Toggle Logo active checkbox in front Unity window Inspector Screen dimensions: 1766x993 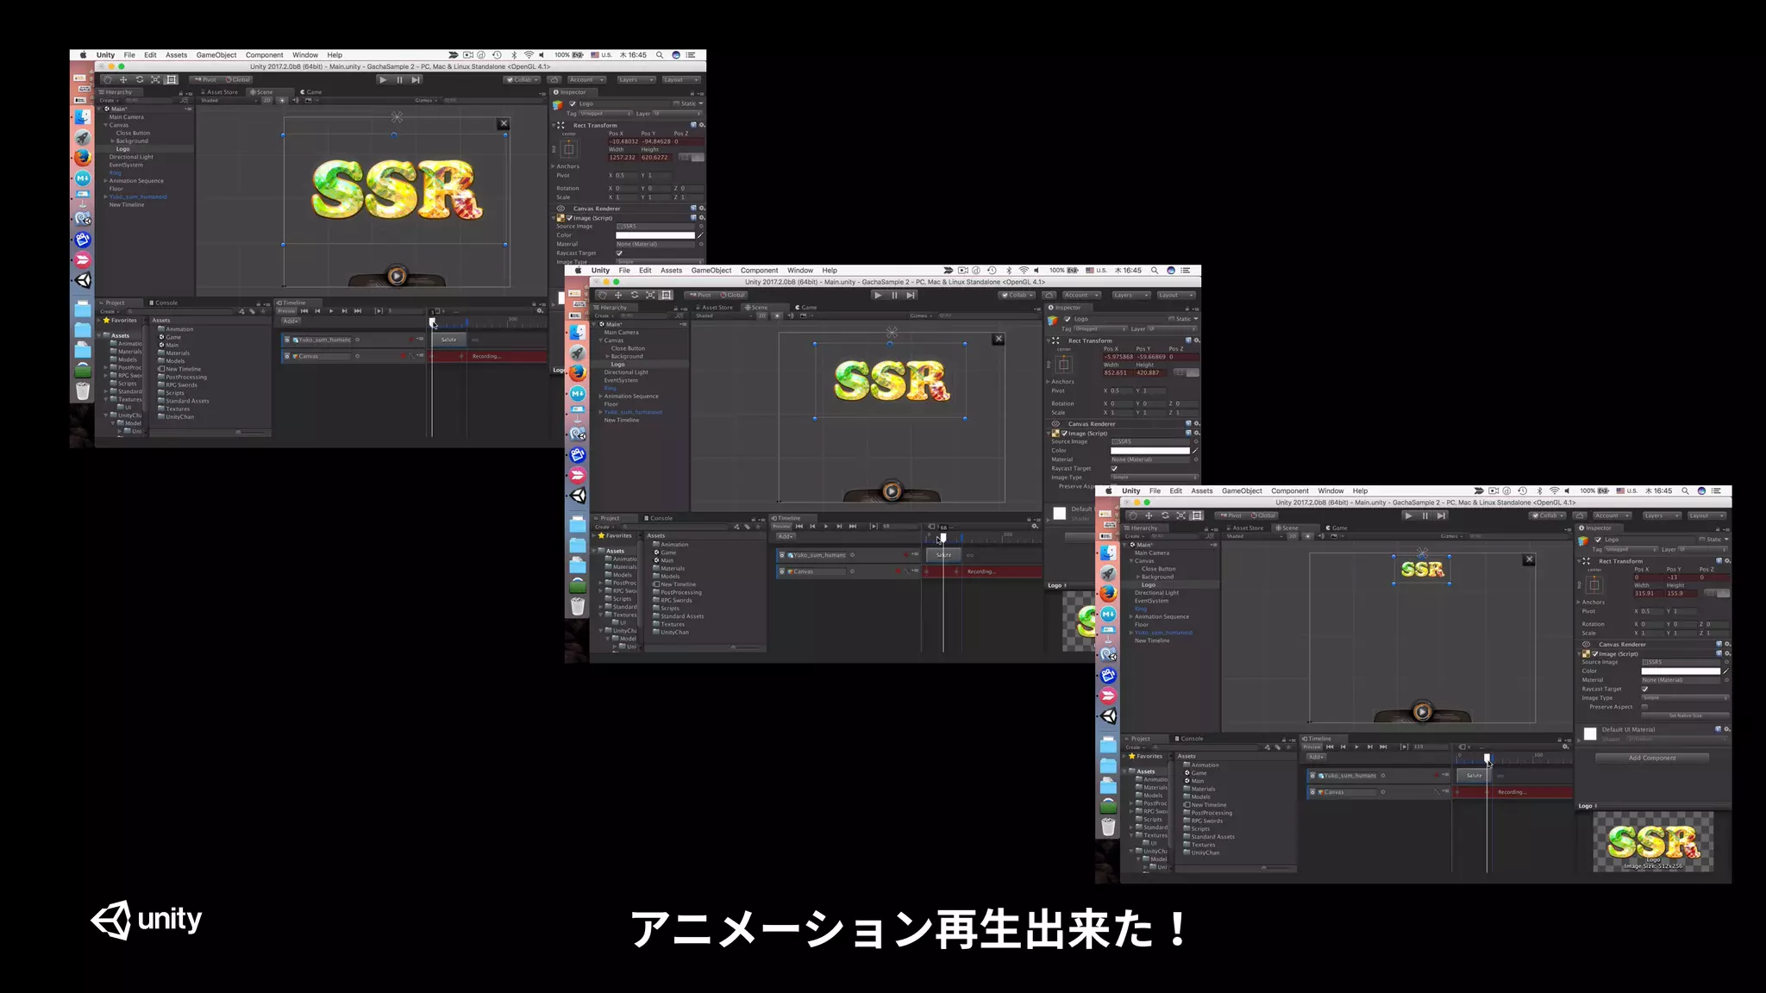pyautogui.click(x=1598, y=540)
